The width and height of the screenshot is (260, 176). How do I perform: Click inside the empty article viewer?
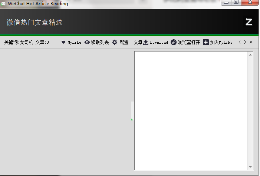coord(191,111)
